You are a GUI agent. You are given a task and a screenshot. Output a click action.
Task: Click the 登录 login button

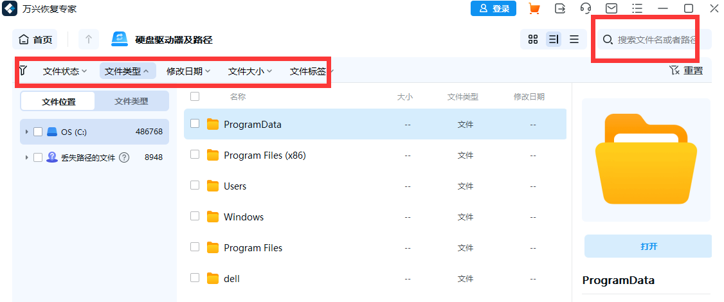(494, 8)
